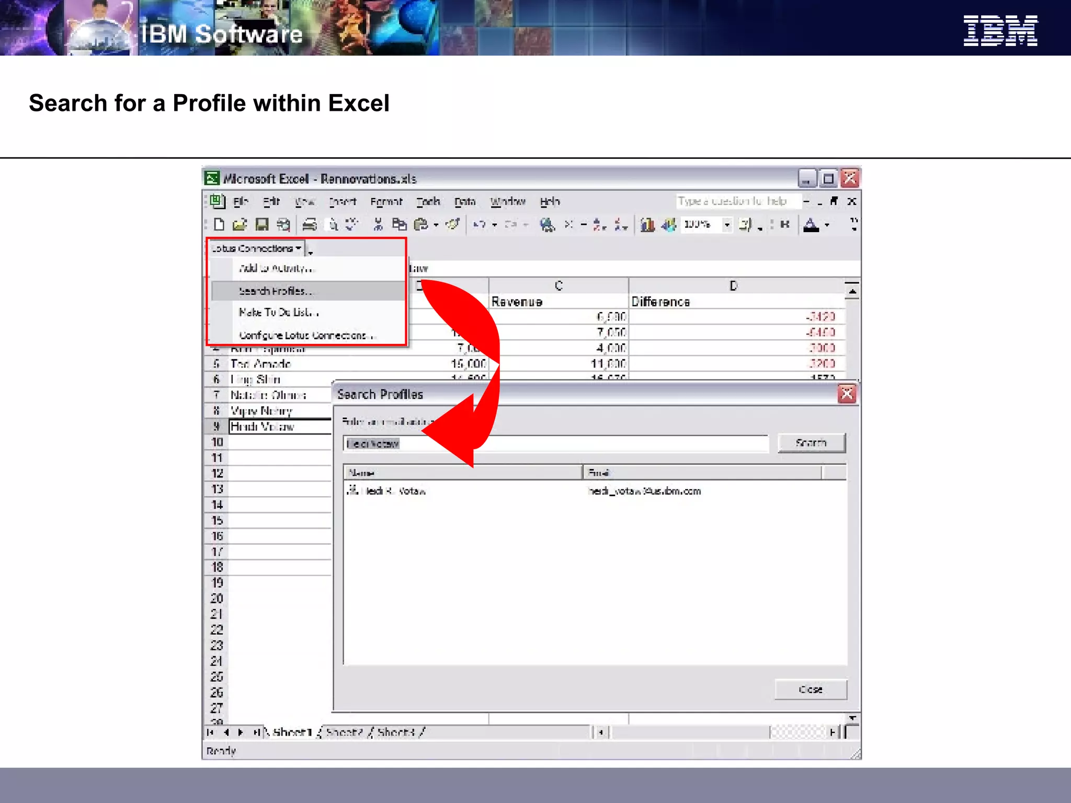Switch to the Sheet2 tab
The width and height of the screenshot is (1071, 803).
click(x=344, y=732)
